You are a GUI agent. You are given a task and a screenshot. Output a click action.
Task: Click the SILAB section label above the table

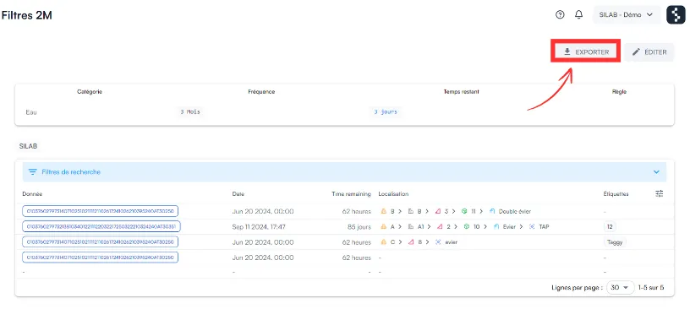point(28,145)
